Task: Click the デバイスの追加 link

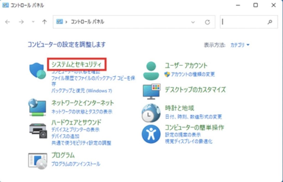Action: pos(65,136)
